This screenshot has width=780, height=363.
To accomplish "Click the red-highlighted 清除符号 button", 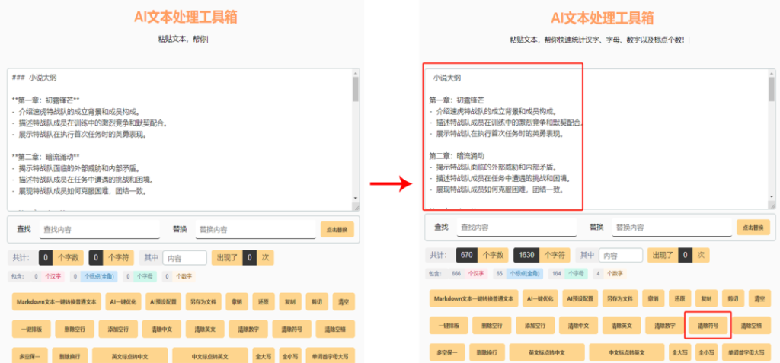I will [708, 326].
